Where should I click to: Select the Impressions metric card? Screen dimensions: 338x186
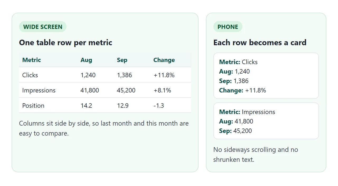pyautogui.click(x=266, y=121)
